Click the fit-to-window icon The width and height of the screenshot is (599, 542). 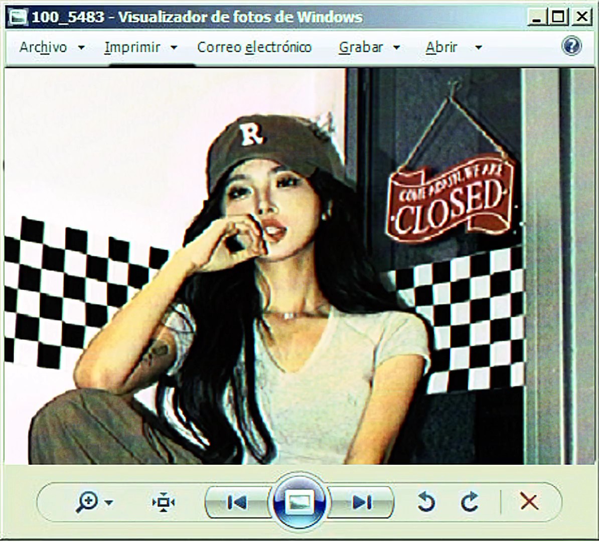point(163,501)
